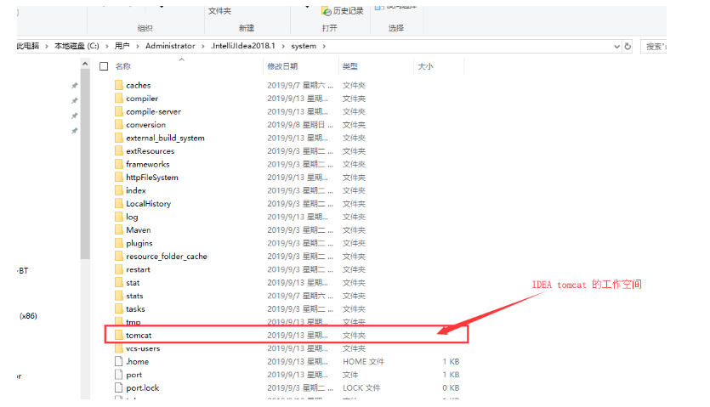
Task: Select the stat folder icon
Action: pos(119,282)
